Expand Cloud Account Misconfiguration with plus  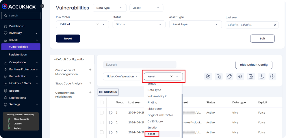90,70
